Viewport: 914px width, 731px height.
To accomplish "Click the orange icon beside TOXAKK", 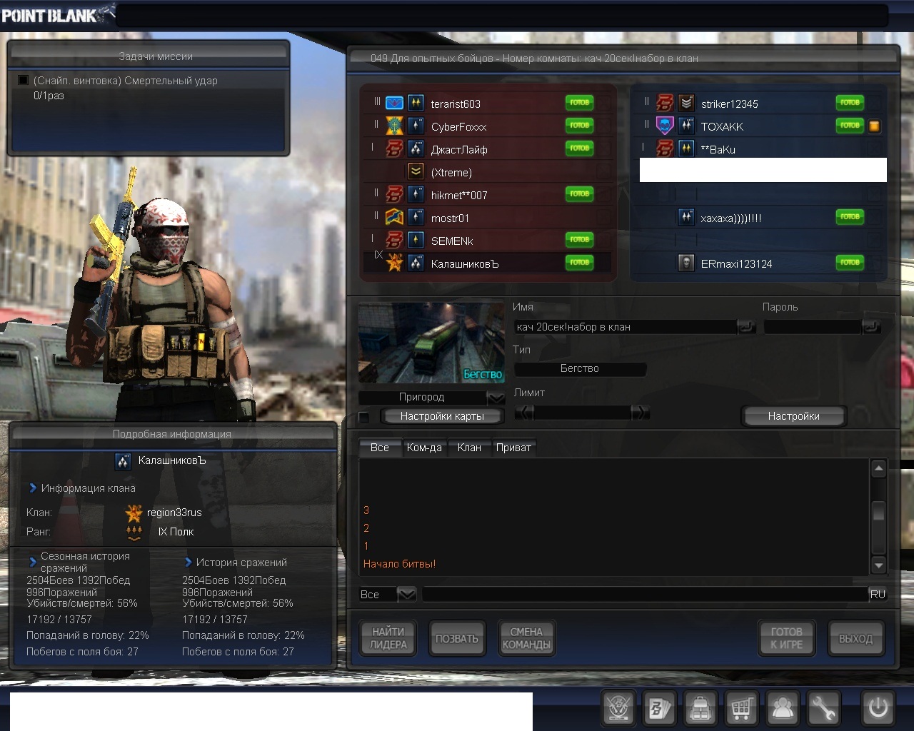I will [874, 126].
